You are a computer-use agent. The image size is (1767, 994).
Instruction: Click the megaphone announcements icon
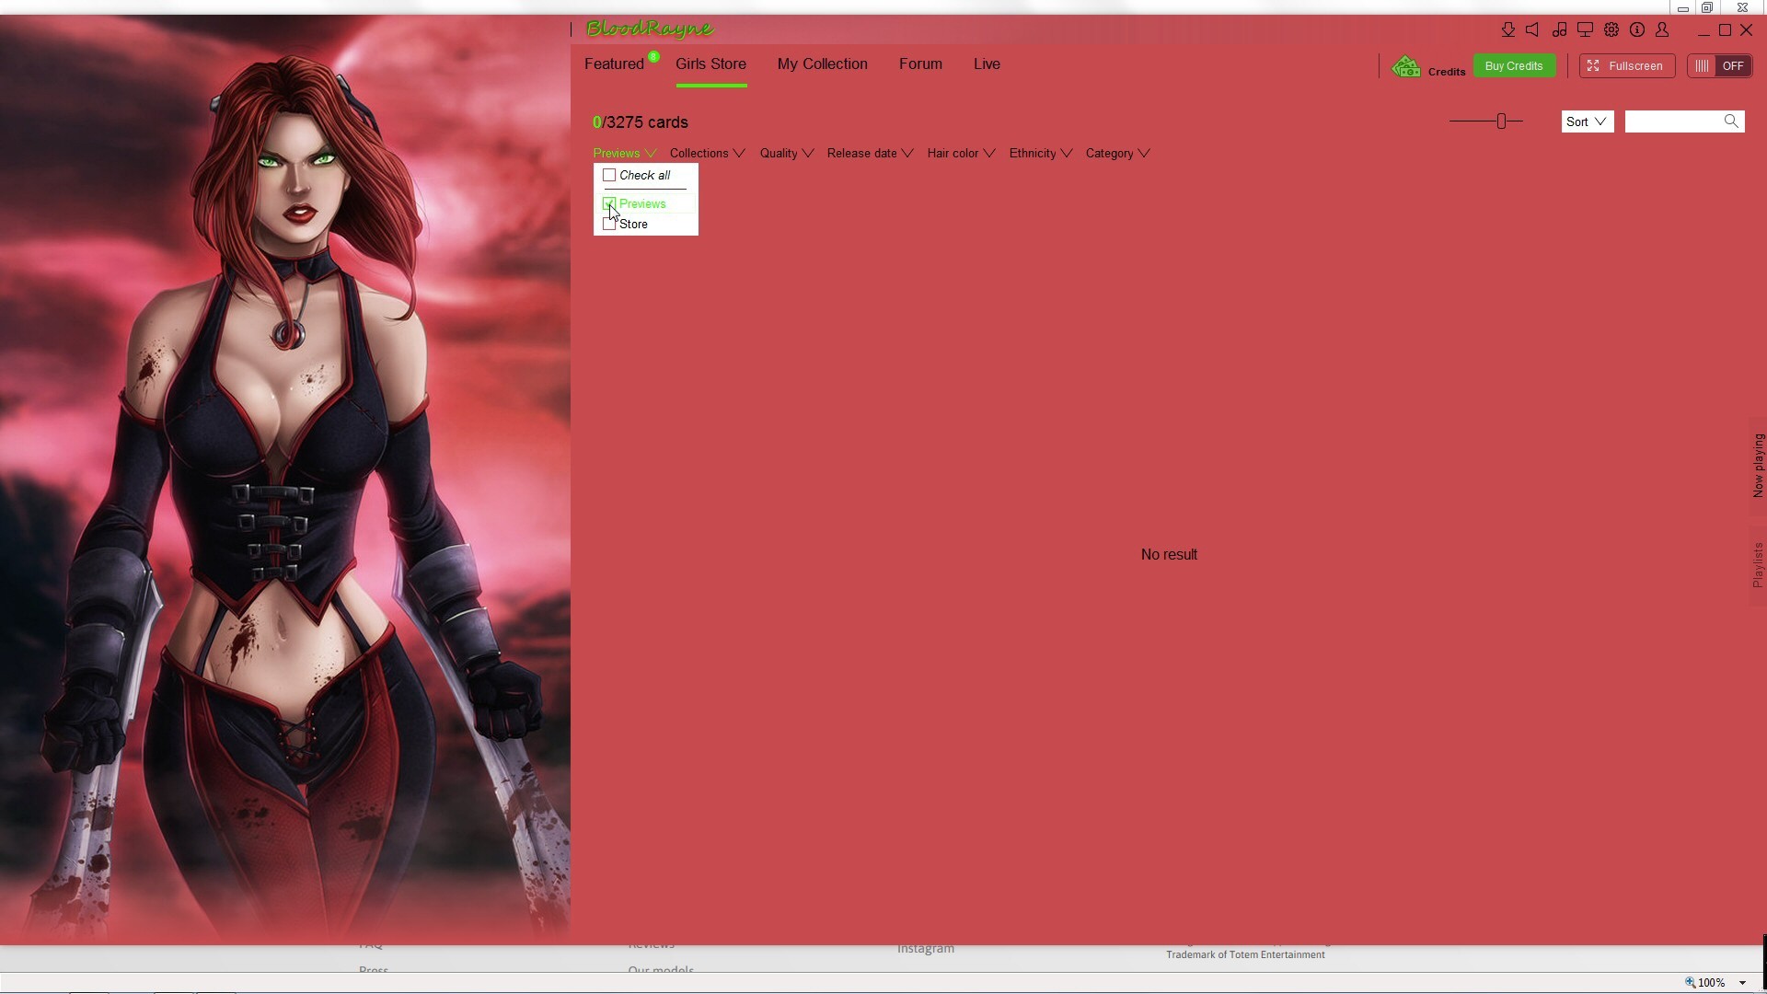click(x=1532, y=29)
